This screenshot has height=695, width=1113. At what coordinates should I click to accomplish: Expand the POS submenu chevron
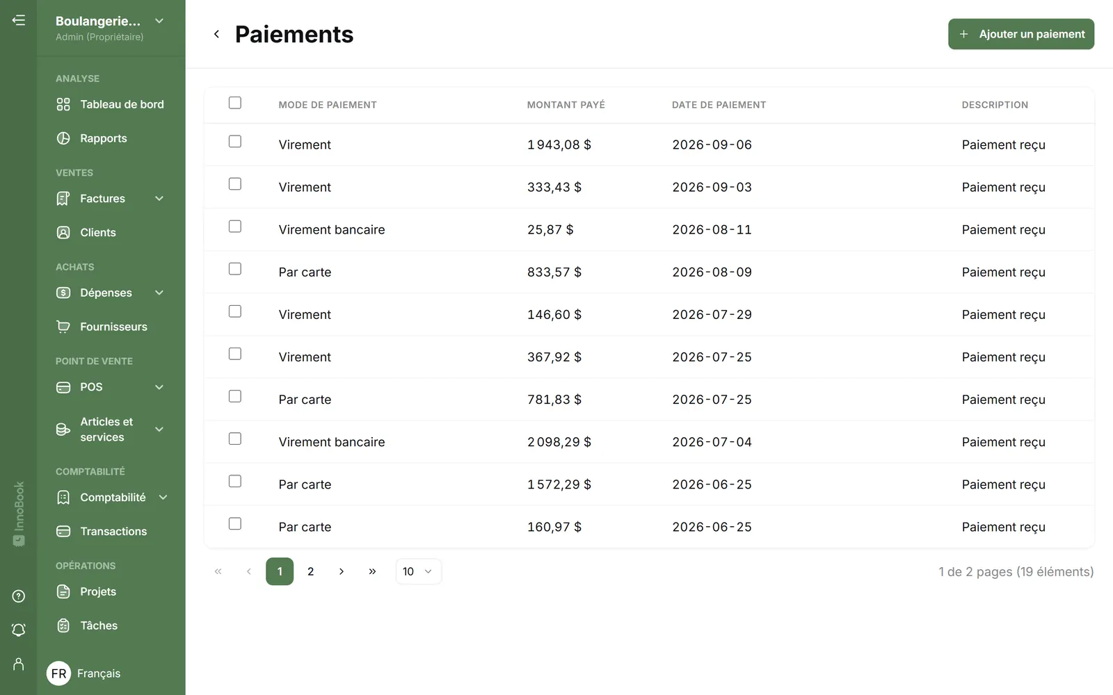159,387
